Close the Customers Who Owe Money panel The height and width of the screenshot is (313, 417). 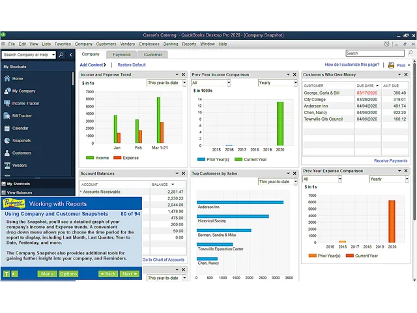(406, 74)
